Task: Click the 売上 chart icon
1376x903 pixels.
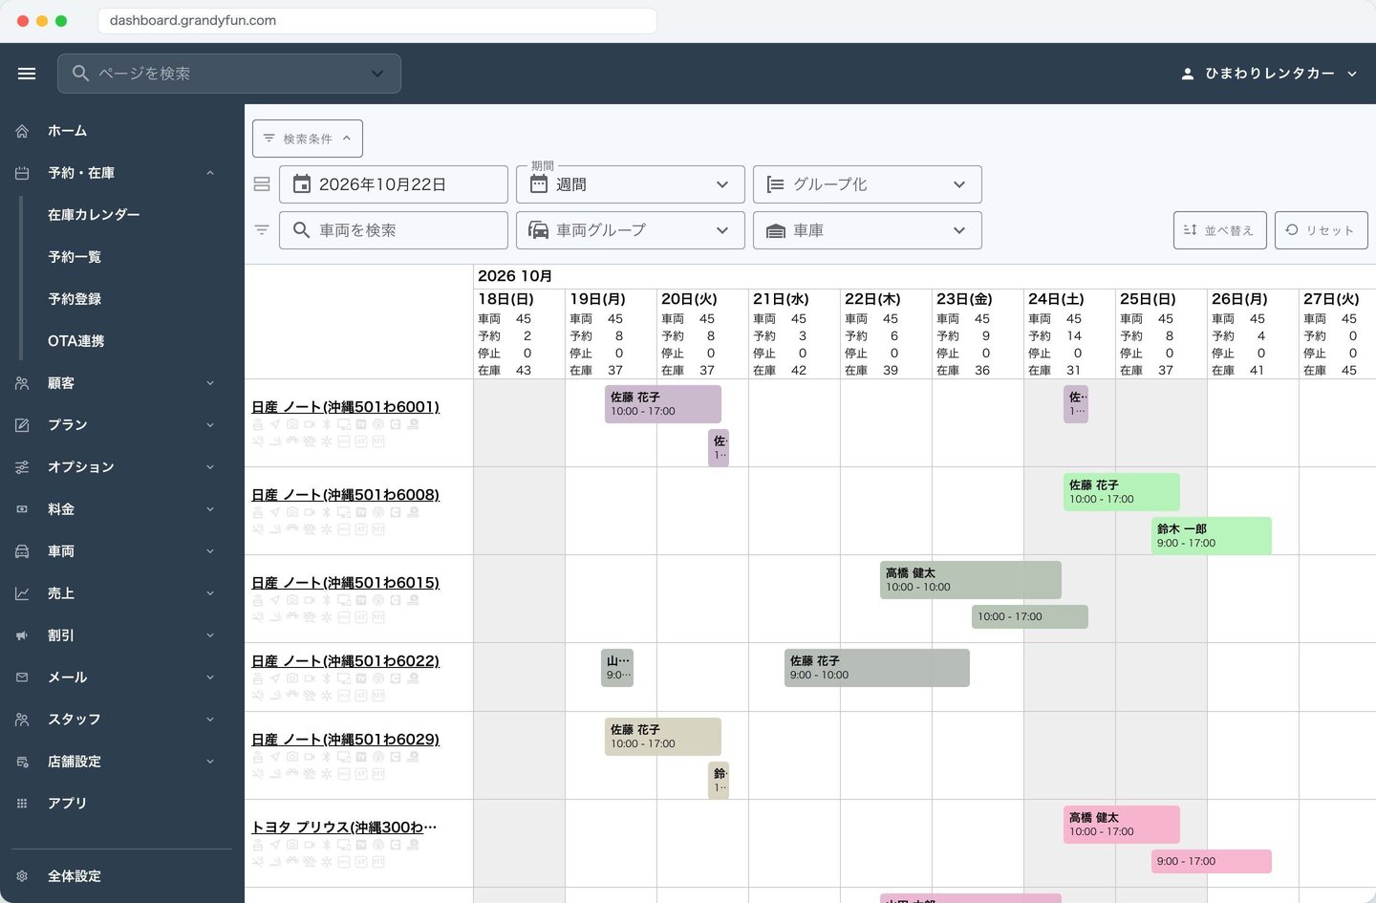Action: tap(22, 593)
